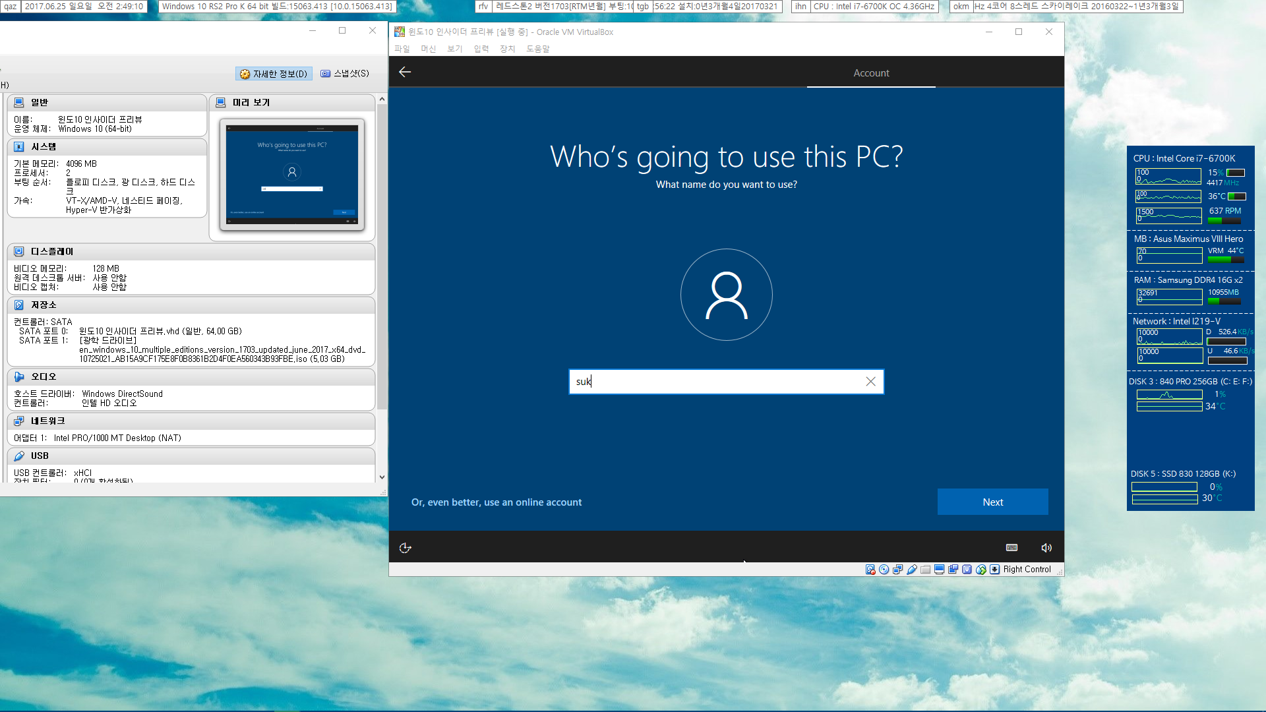Click the display status icon in VirtualBox

[x=940, y=570]
